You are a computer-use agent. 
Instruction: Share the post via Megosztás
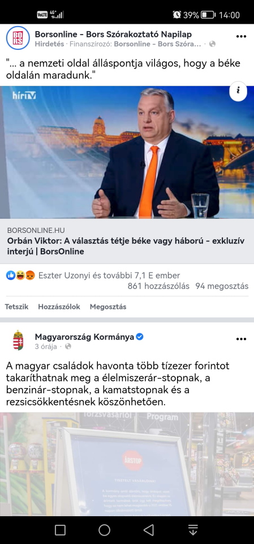click(x=108, y=307)
